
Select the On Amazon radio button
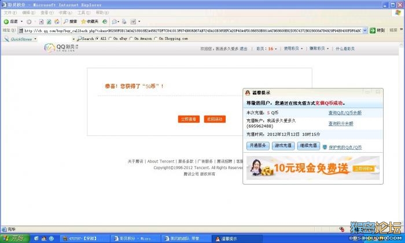131,39
